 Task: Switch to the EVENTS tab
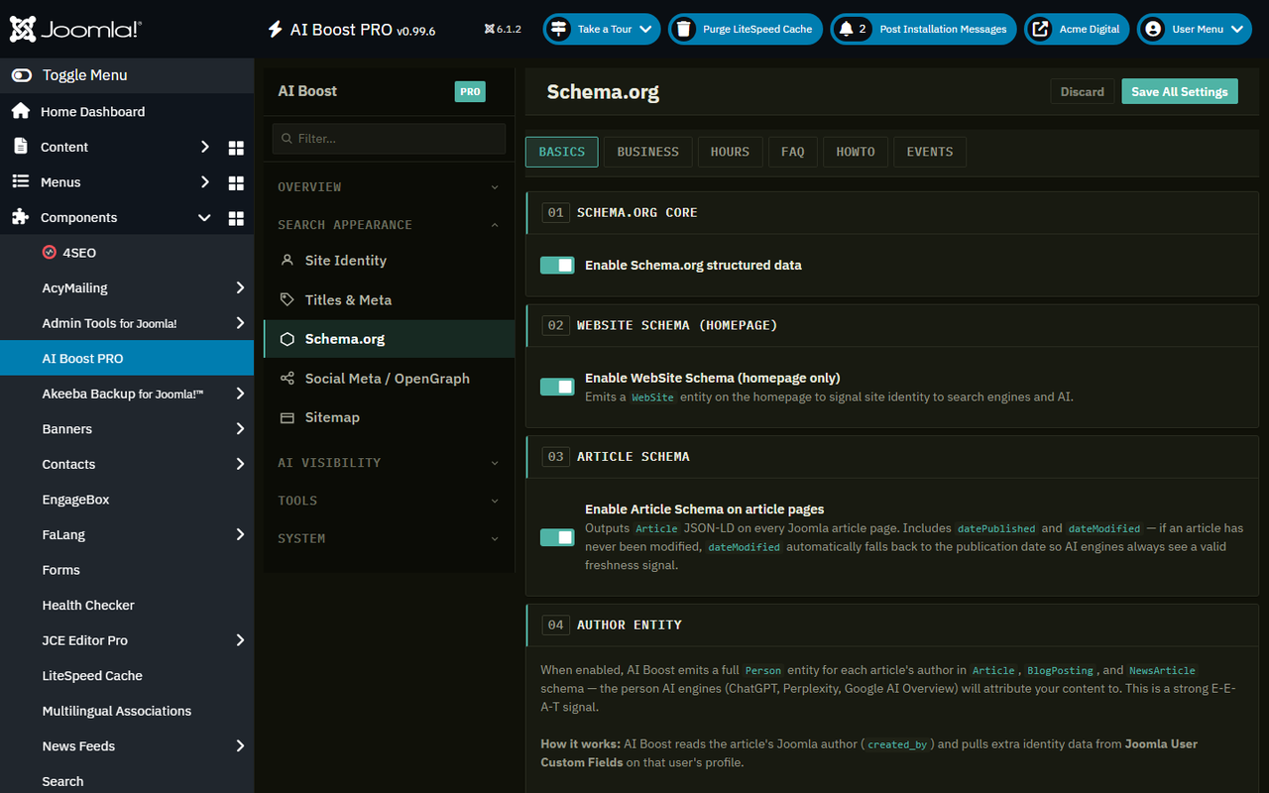(930, 152)
